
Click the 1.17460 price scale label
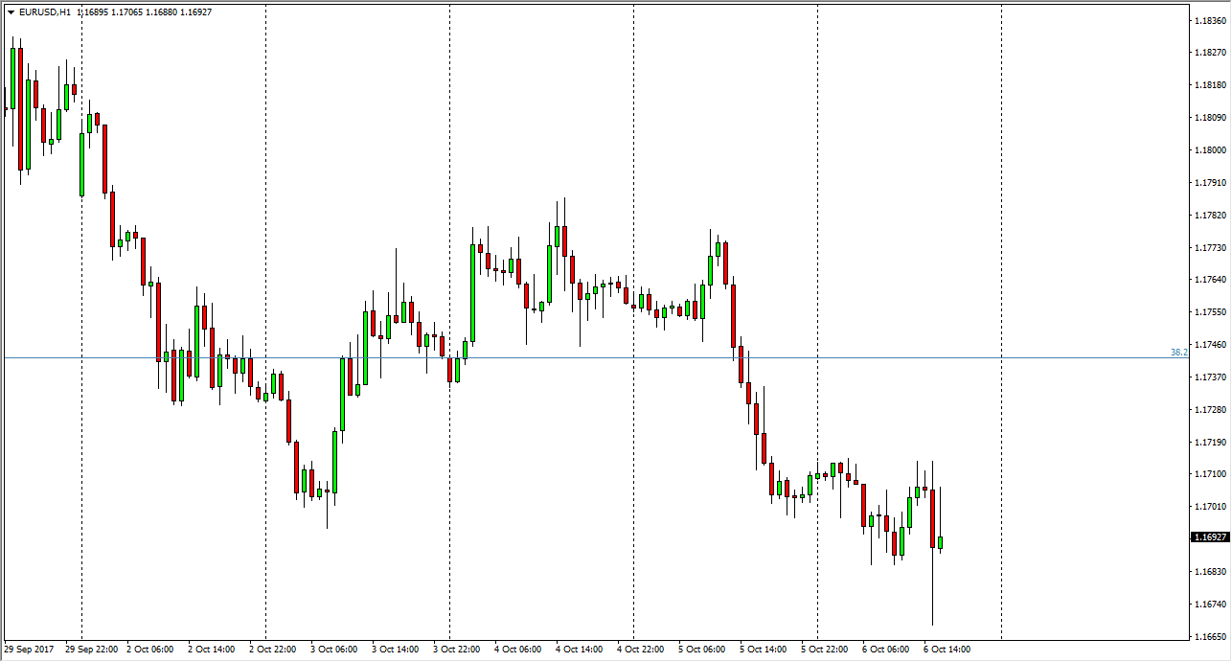pos(1210,345)
